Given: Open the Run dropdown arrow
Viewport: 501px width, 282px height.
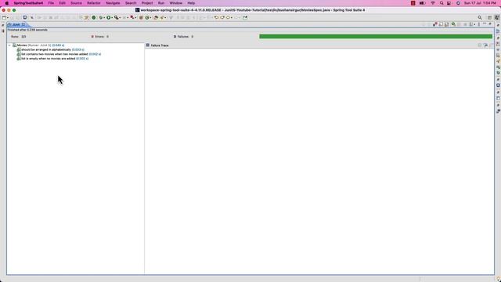Looking at the screenshot, I should [112, 17].
